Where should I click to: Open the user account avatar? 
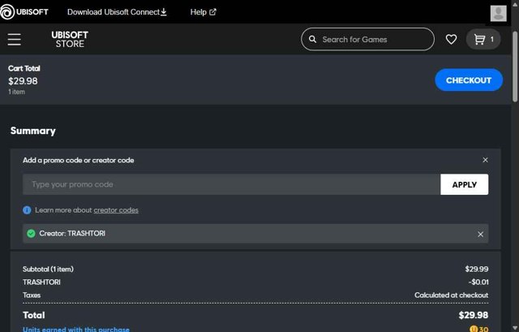click(x=498, y=13)
